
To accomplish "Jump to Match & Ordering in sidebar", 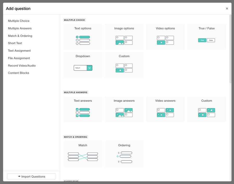I will point(20,36).
